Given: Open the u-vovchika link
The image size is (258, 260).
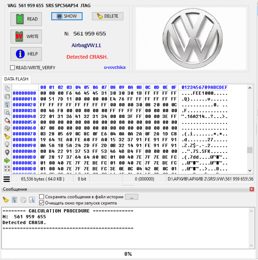Looking at the screenshot, I should [x=114, y=67].
